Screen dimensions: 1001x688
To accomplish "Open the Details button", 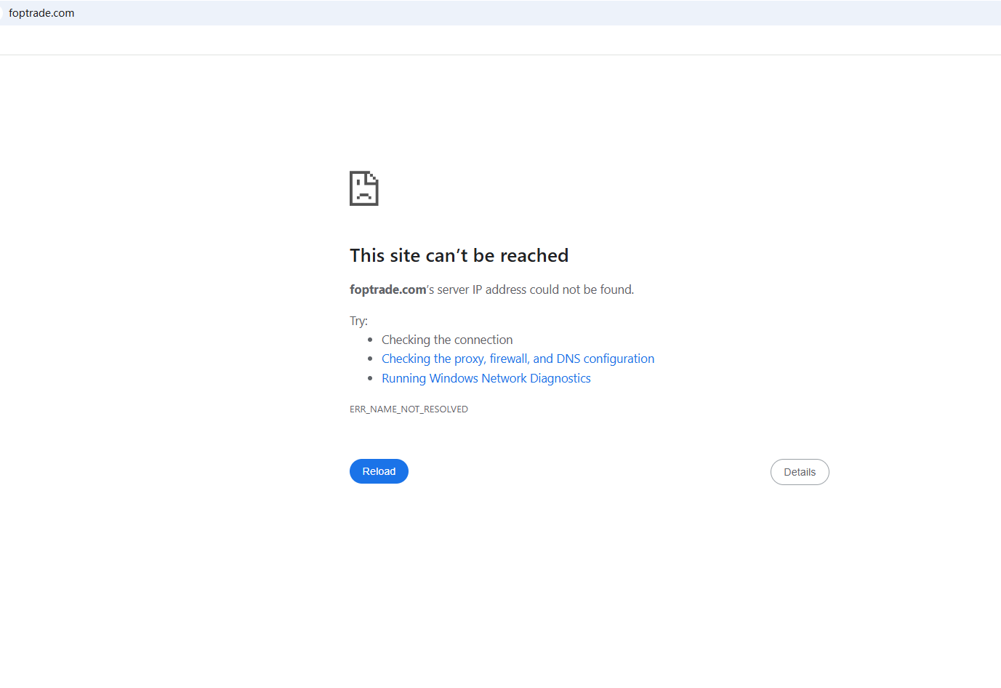I will coord(800,472).
